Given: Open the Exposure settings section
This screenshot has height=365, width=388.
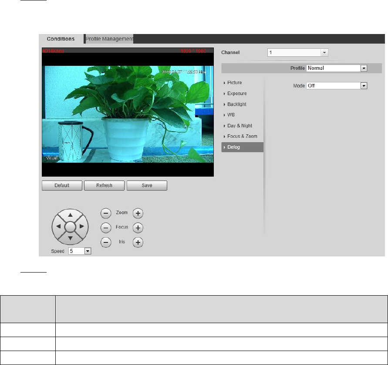Looking at the screenshot, I should coord(237,93).
